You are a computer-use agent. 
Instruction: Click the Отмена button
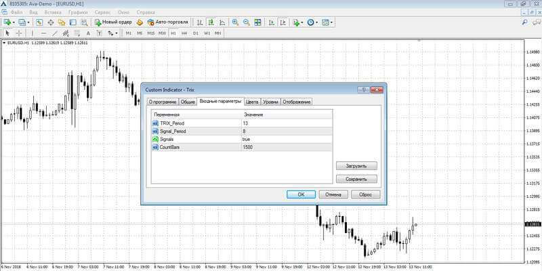pyautogui.click(x=333, y=194)
